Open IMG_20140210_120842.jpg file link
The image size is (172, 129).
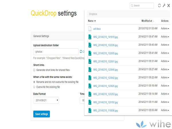105,78
